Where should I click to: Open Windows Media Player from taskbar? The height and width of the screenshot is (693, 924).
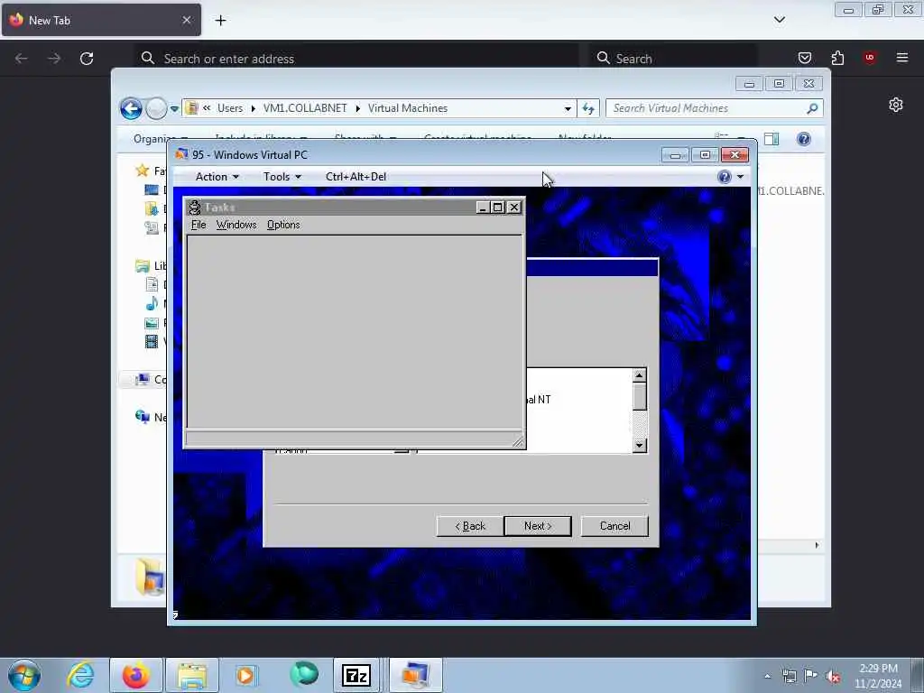coord(245,675)
